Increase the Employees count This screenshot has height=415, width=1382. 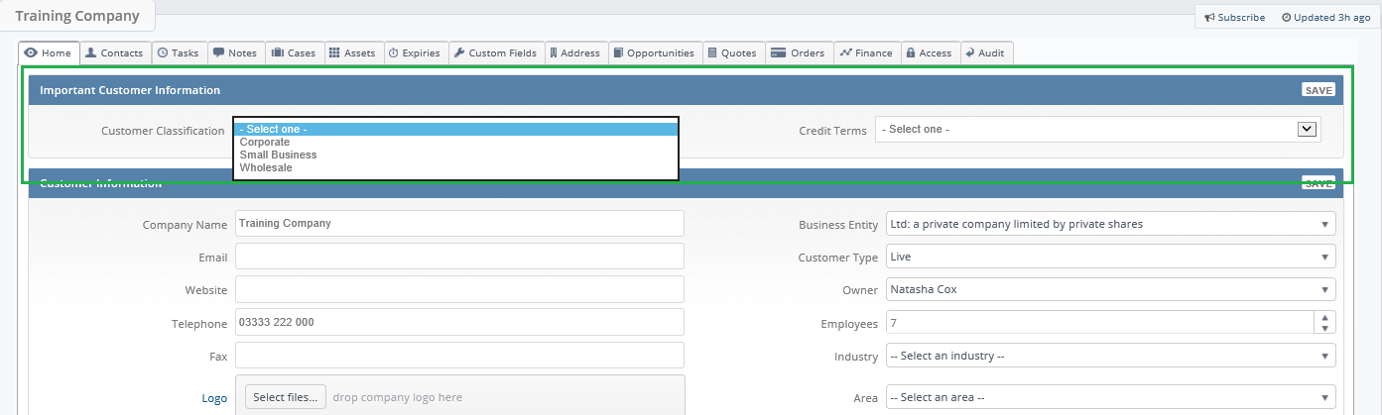tap(1324, 317)
